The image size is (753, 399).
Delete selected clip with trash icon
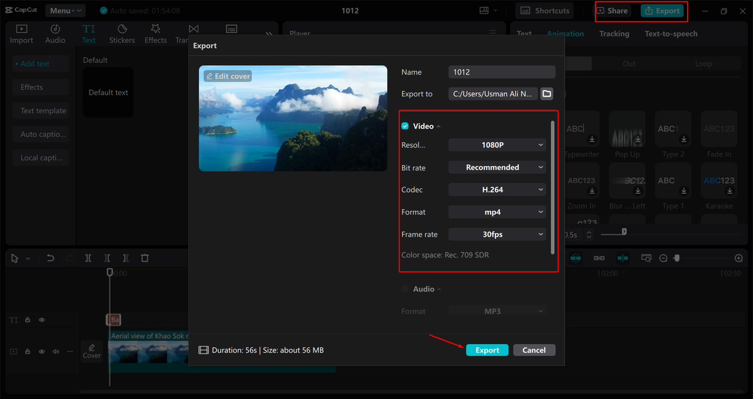tap(145, 258)
